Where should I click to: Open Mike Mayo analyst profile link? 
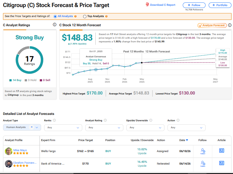pos(20,150)
